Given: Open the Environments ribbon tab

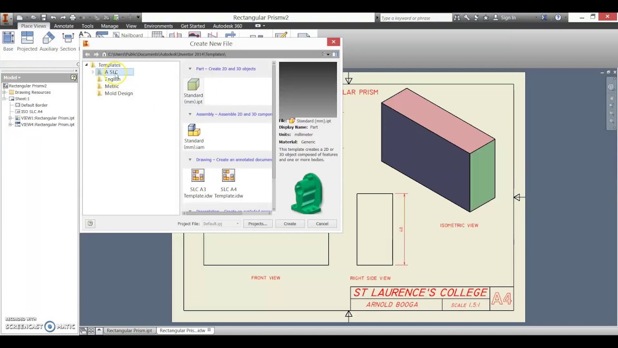Looking at the screenshot, I should click(158, 26).
